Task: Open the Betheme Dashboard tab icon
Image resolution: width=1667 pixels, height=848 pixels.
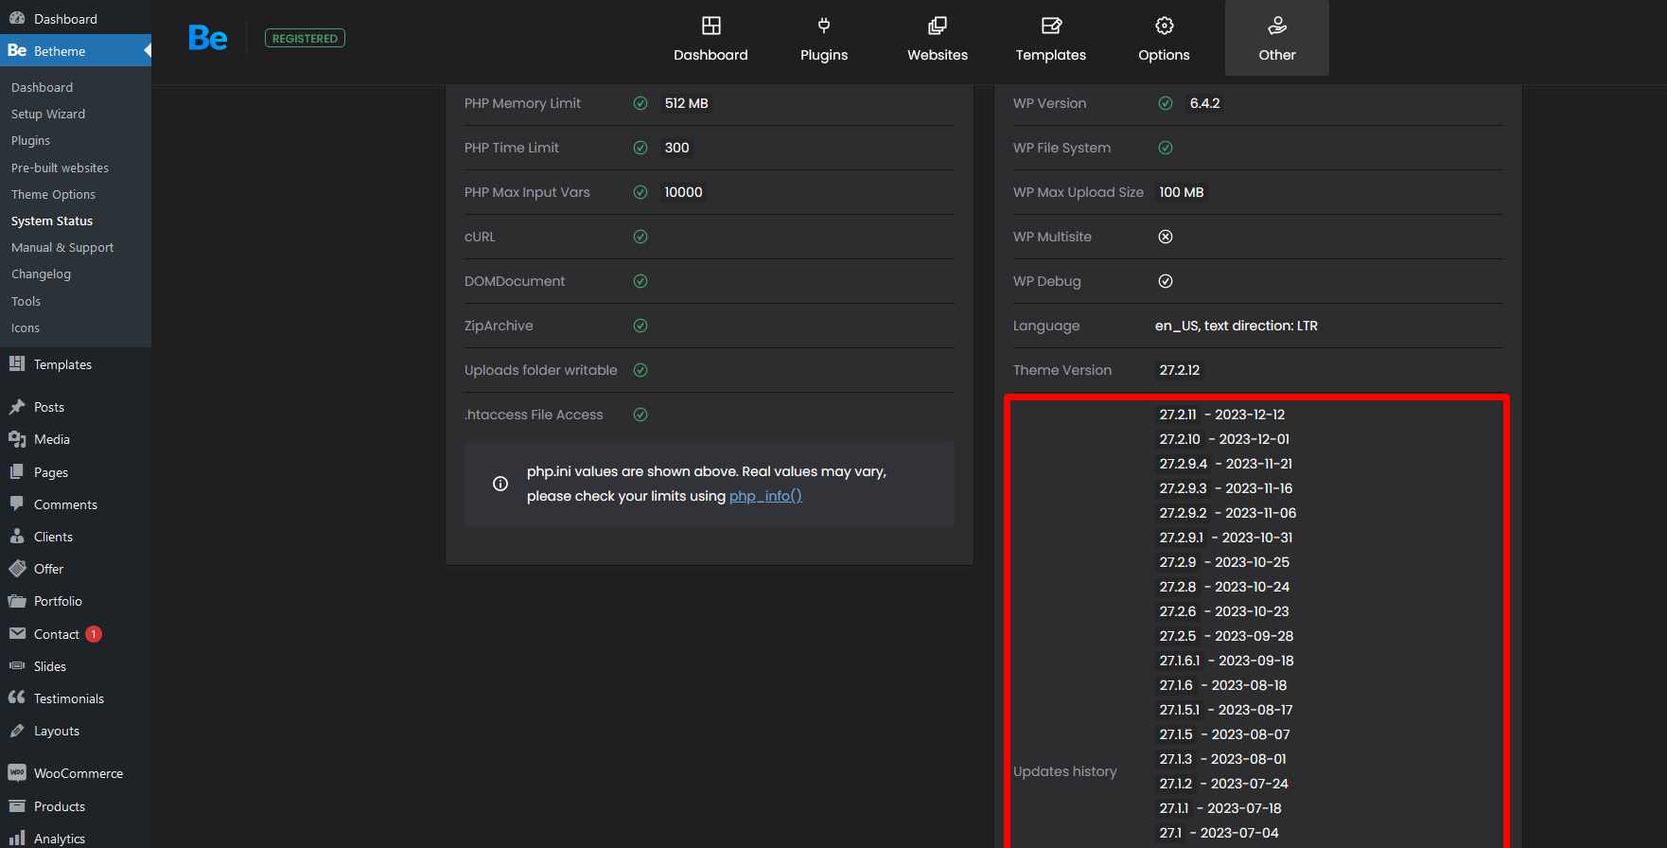Action: point(711,26)
